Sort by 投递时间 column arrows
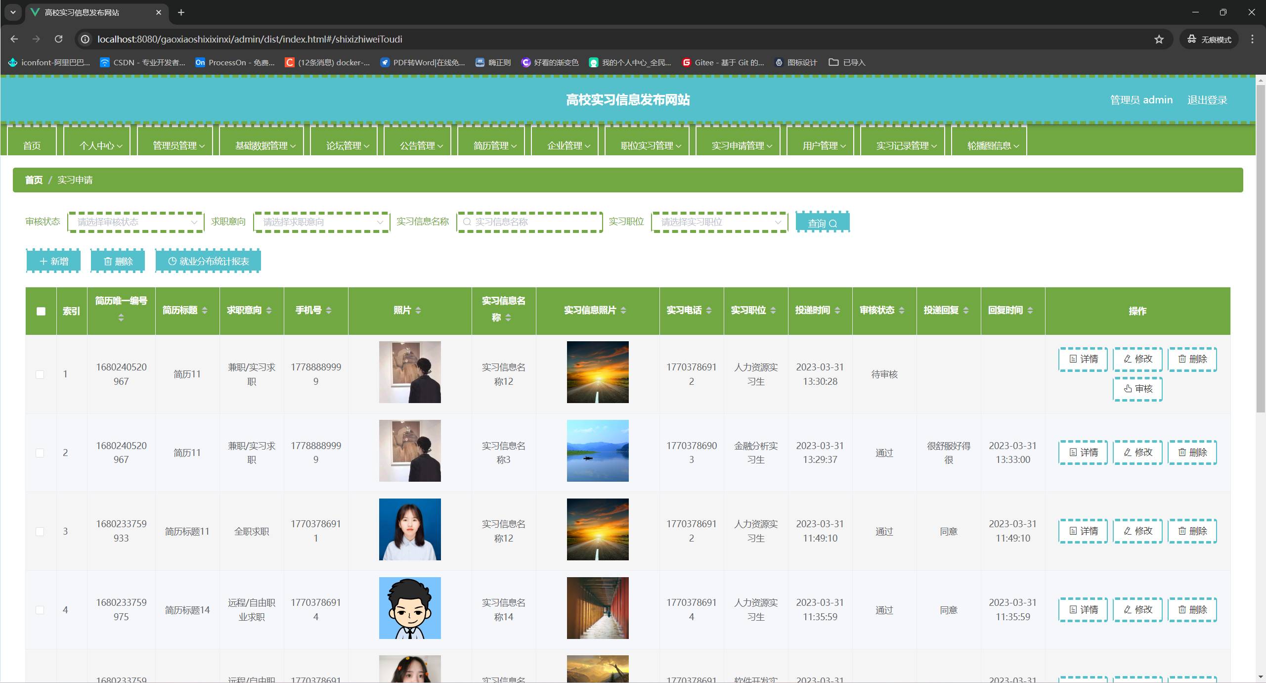This screenshot has width=1266, height=683. (x=837, y=310)
